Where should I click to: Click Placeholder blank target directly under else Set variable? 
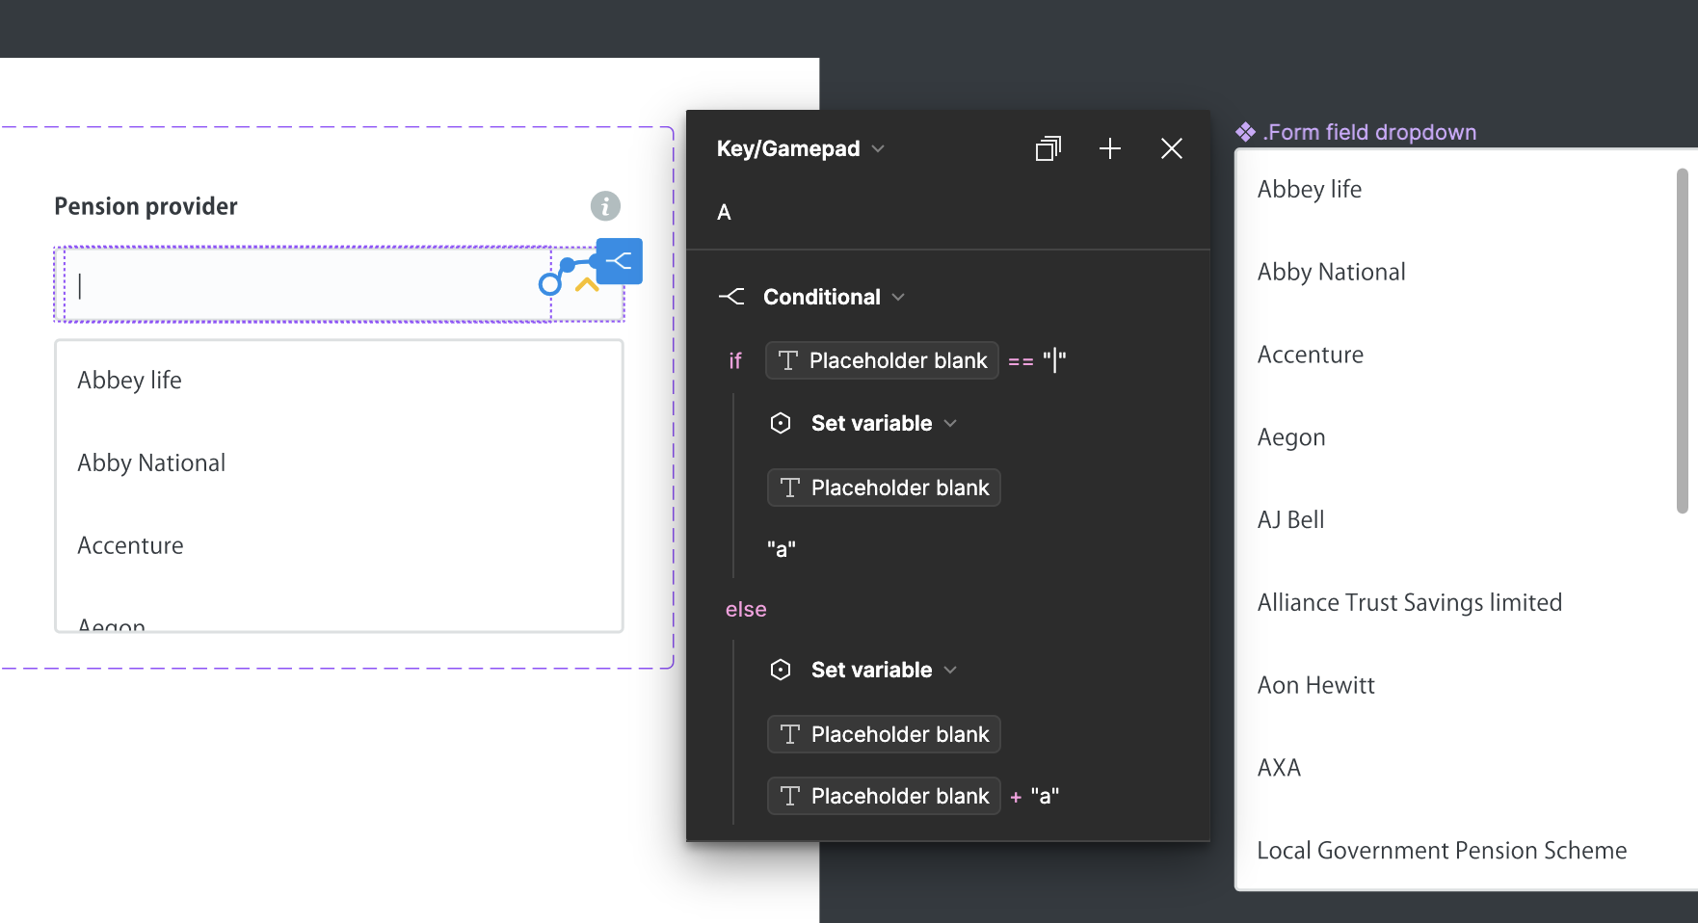click(884, 734)
